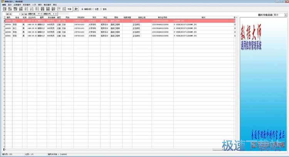Image resolution: width=289 pixels, height=157 pixels.
Task: Click the 岗位 column header
Action: pos(105,17)
